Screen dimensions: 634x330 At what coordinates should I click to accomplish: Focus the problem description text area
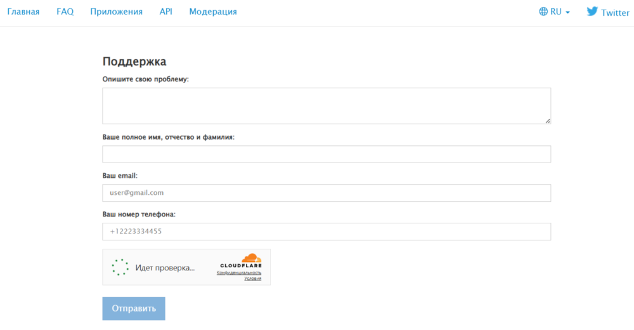(x=327, y=106)
